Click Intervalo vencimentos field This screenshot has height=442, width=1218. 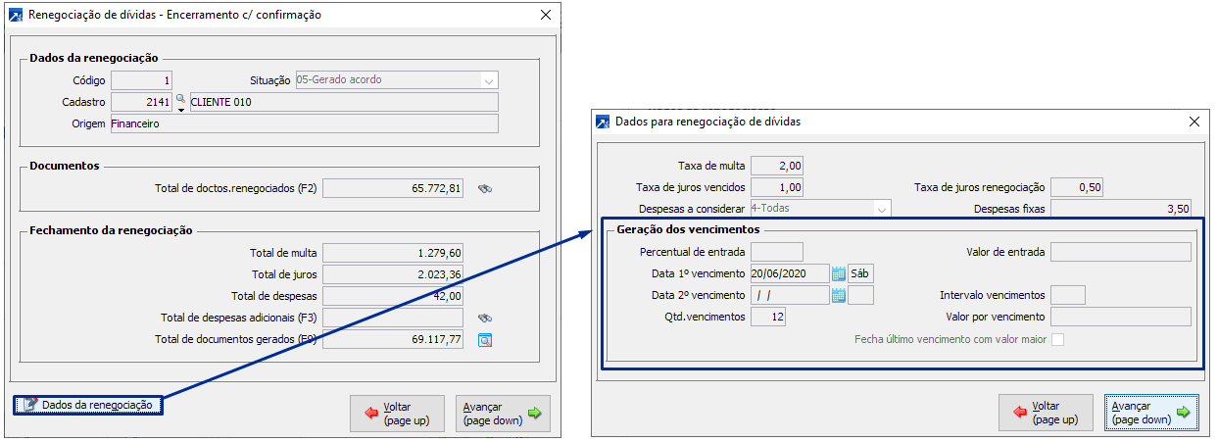coord(1068,295)
